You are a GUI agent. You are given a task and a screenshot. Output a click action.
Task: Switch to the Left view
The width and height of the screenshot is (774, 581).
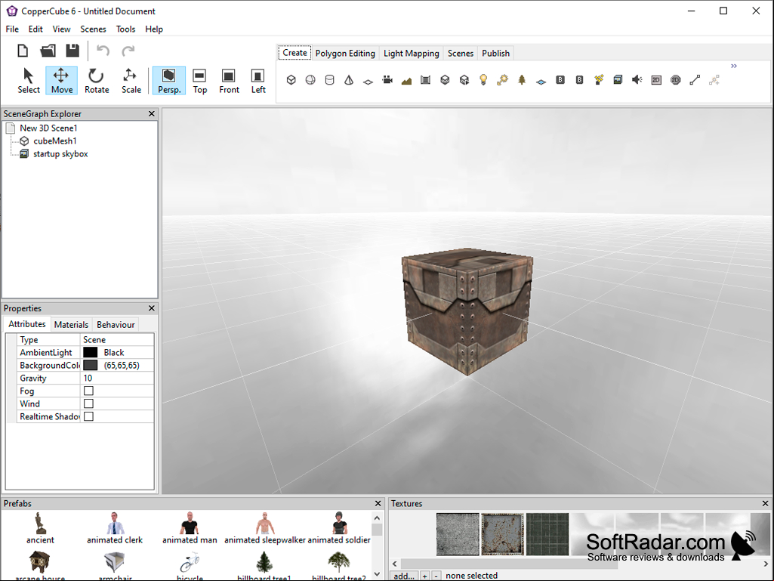258,81
